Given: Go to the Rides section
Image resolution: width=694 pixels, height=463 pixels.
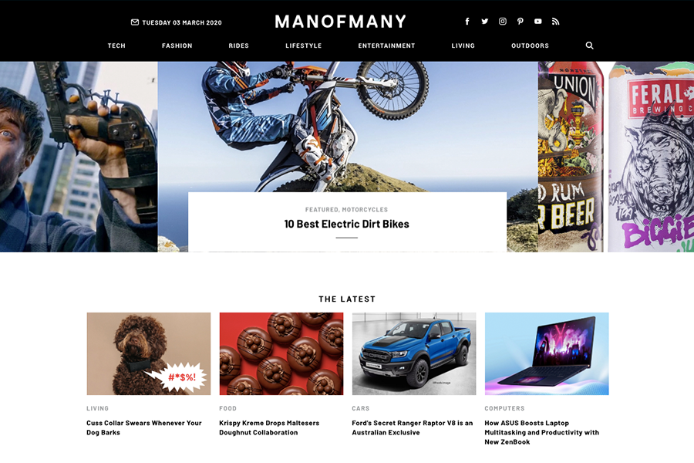Looking at the screenshot, I should coord(238,46).
